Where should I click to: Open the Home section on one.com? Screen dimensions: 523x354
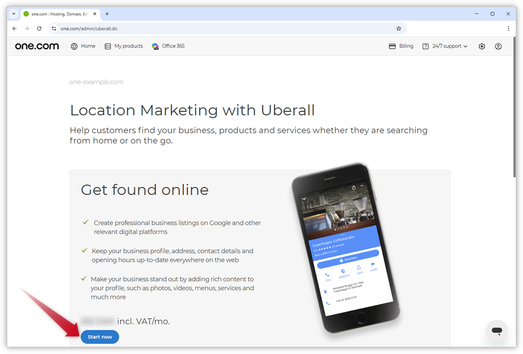click(83, 46)
